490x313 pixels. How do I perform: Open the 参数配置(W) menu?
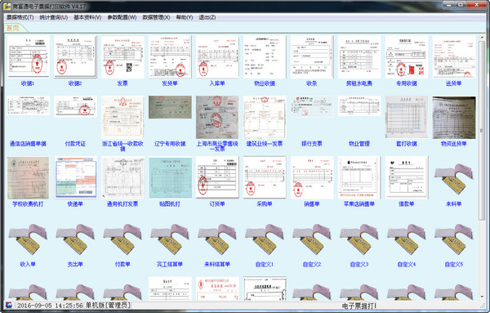(x=122, y=17)
